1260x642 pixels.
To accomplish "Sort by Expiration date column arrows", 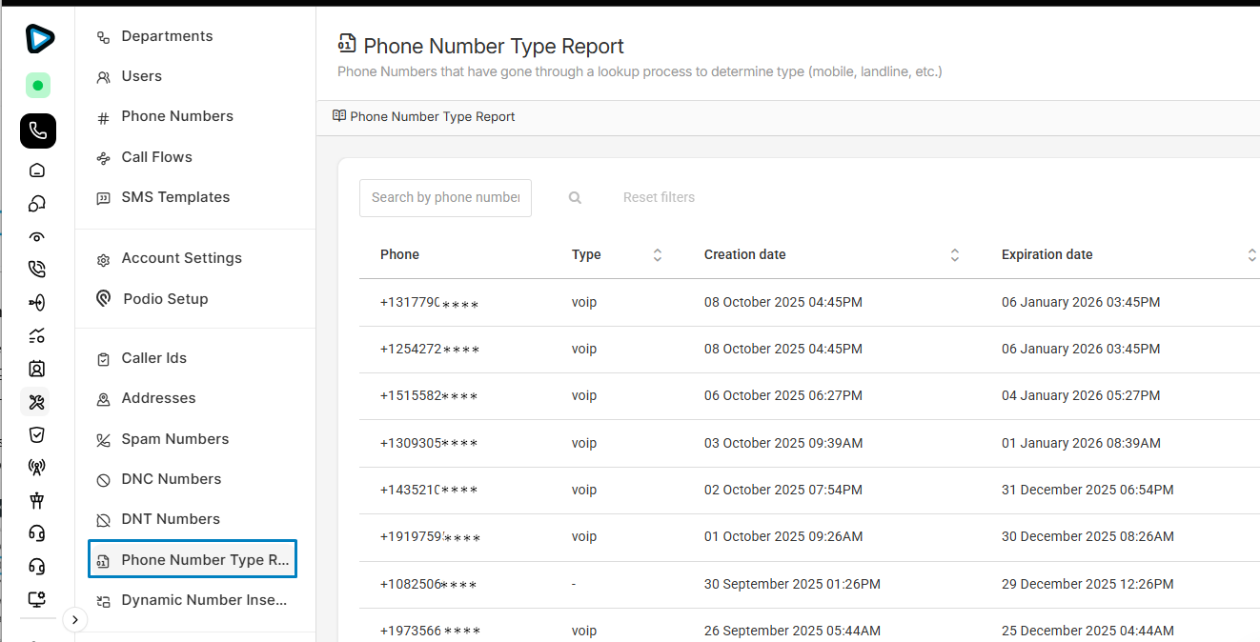I will coord(1251,255).
